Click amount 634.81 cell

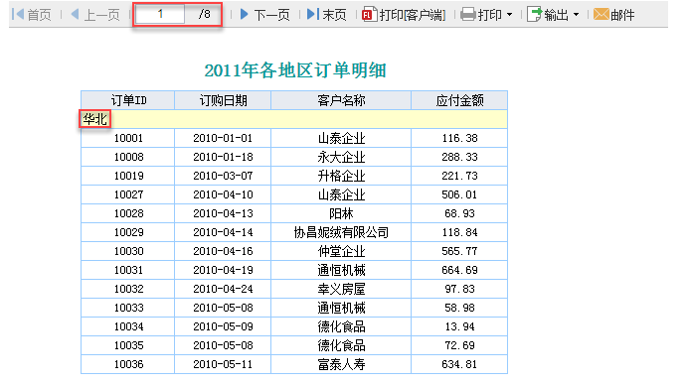pos(459,364)
